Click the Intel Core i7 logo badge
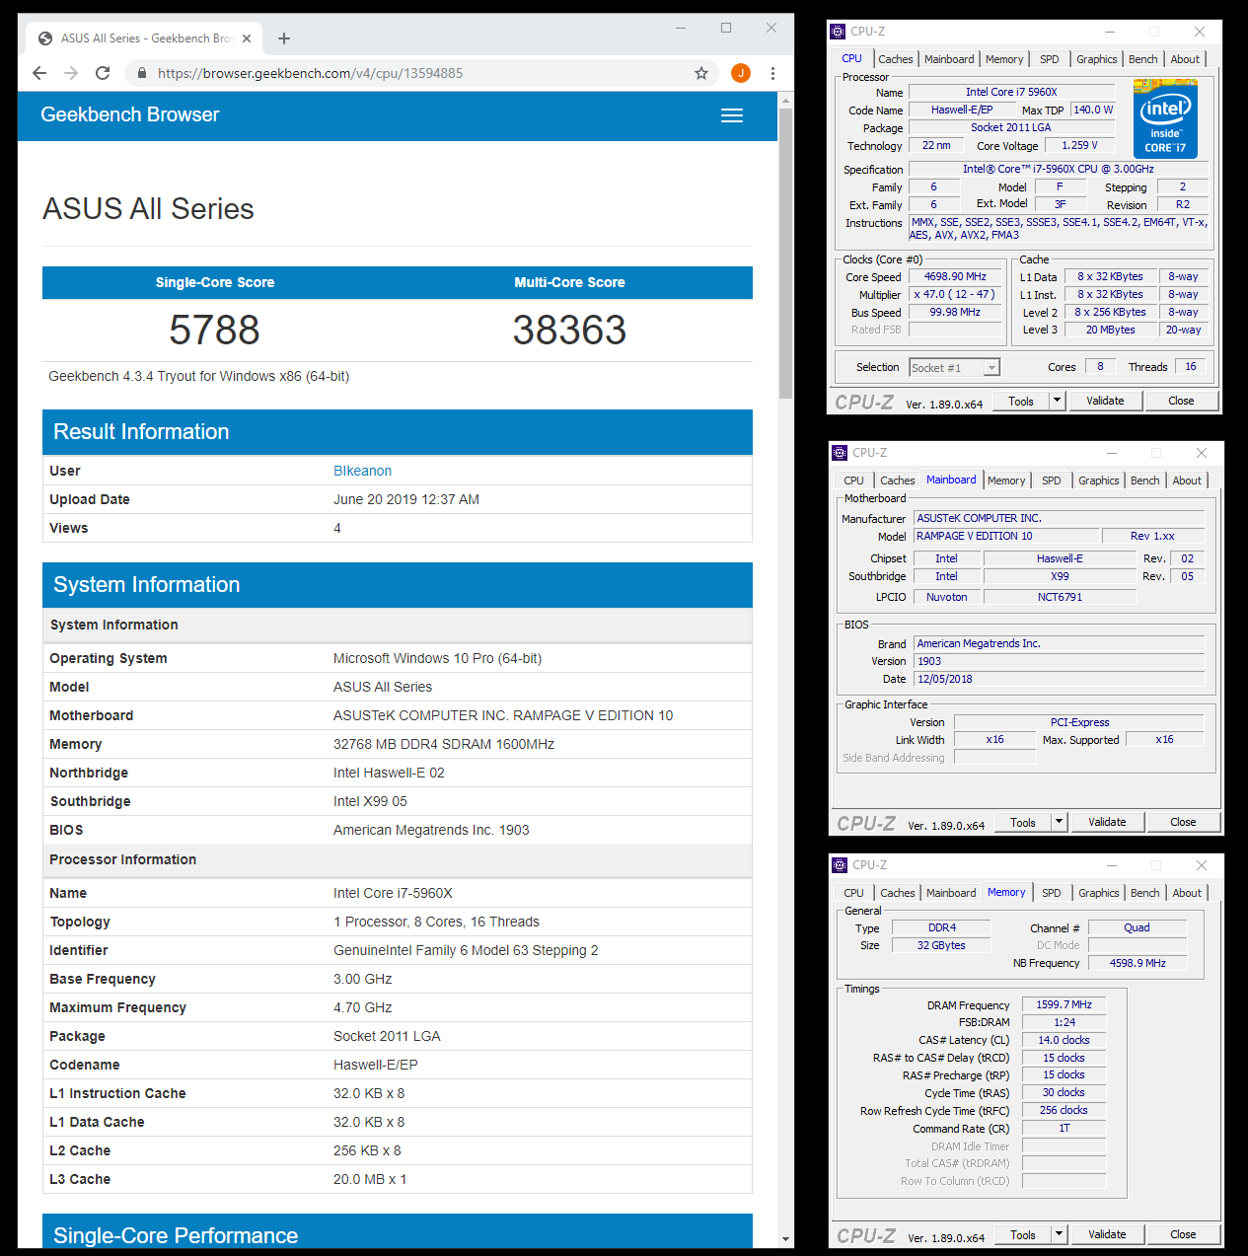The image size is (1248, 1256). point(1165,119)
